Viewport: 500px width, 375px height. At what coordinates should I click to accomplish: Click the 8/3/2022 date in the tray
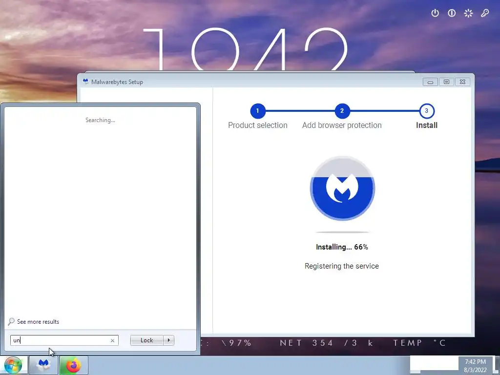click(x=476, y=370)
